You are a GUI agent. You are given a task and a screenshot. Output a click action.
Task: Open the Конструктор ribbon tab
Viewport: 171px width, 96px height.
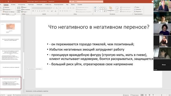tap(21, 5)
